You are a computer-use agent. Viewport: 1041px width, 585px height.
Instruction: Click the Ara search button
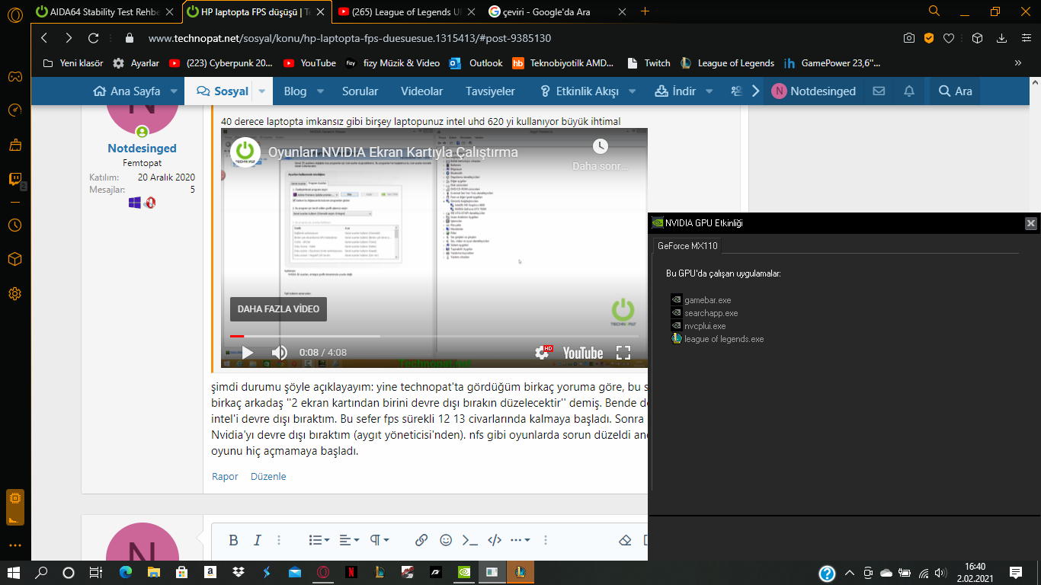(955, 91)
